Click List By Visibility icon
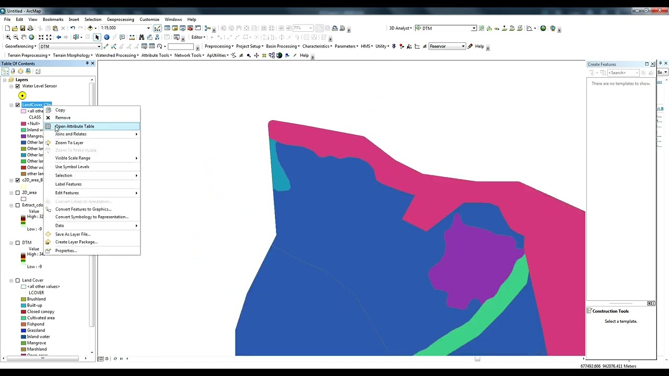 click(20, 72)
